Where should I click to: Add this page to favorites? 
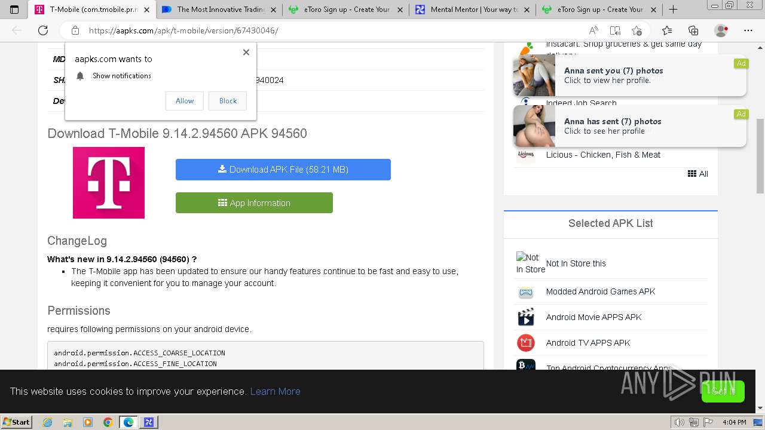(x=637, y=30)
